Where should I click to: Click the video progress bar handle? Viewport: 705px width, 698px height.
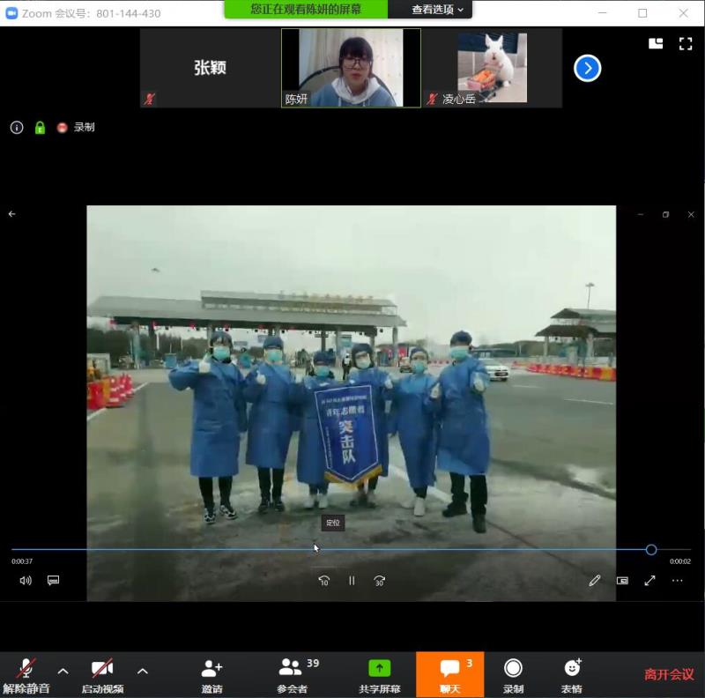click(x=651, y=549)
